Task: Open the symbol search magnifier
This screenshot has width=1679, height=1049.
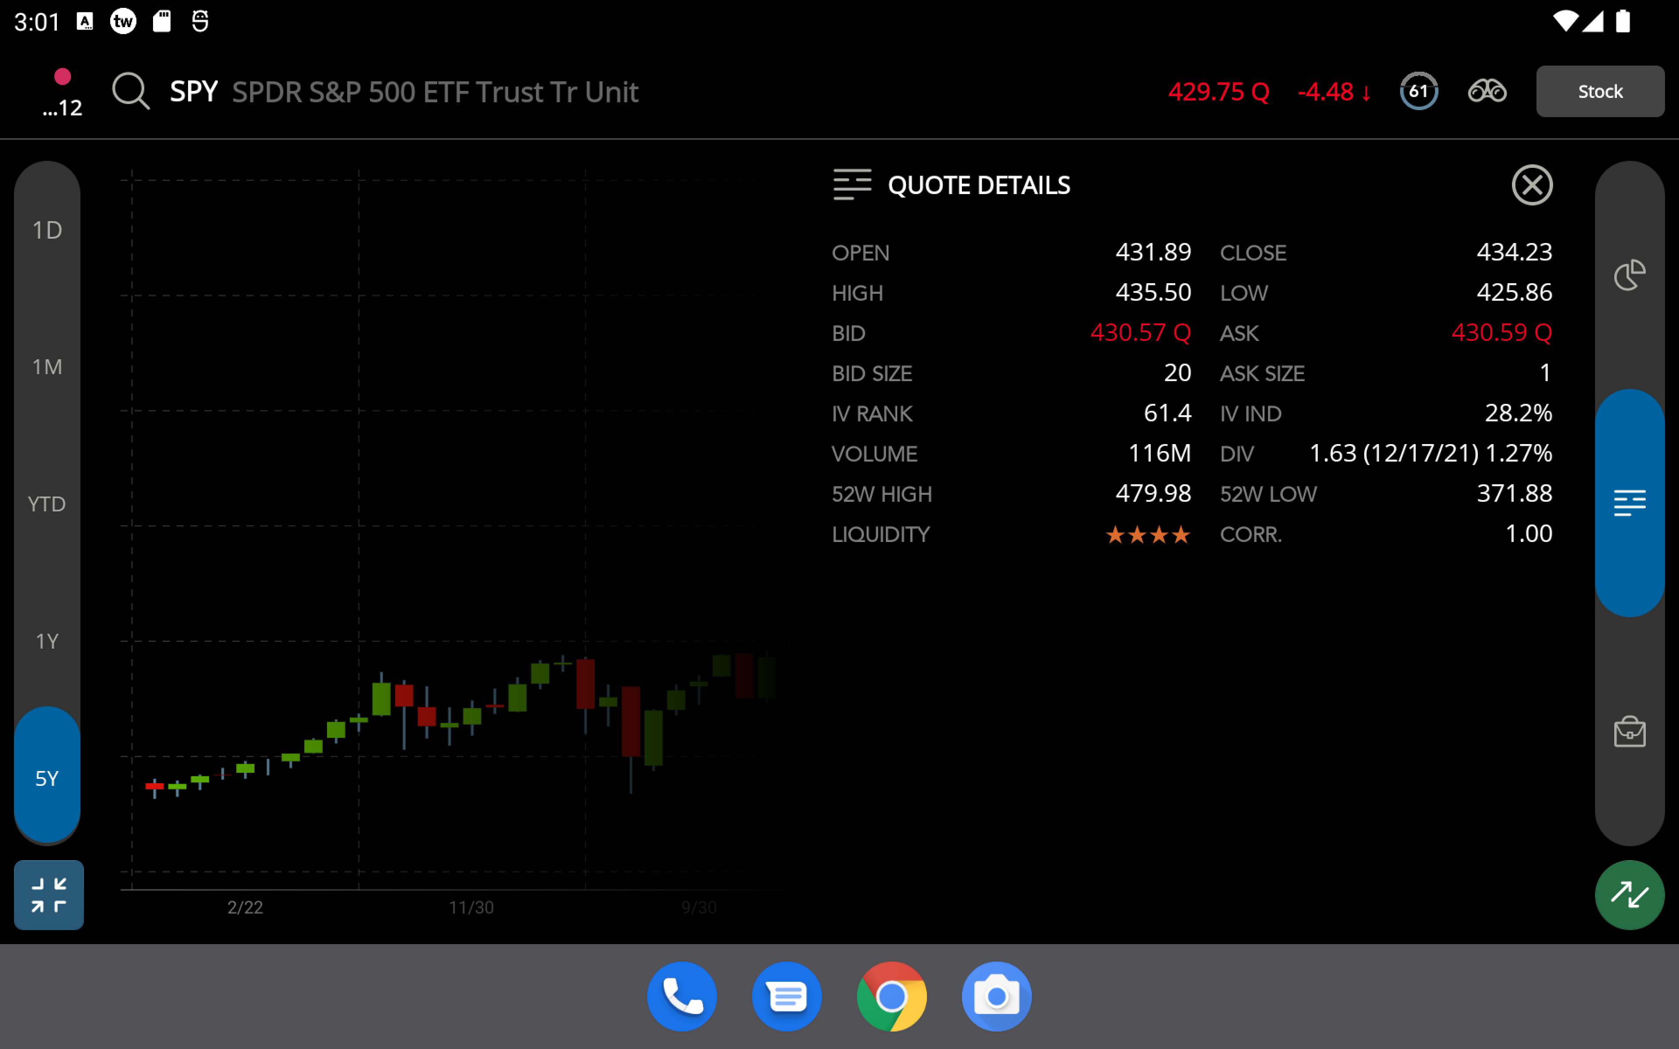Action: [130, 91]
